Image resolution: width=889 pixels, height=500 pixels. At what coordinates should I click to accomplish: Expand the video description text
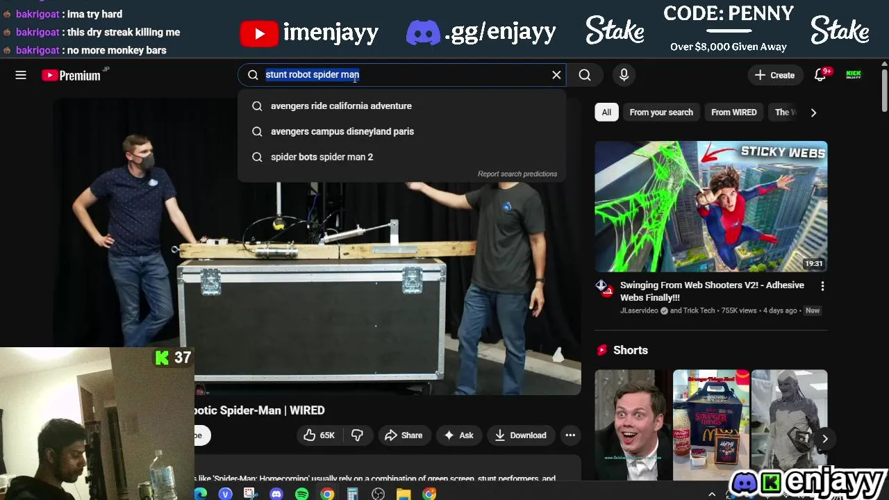(376, 478)
